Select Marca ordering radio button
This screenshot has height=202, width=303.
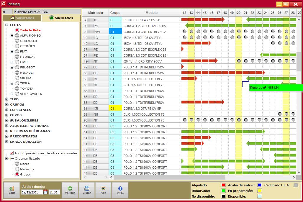pyautogui.click(x=17, y=164)
